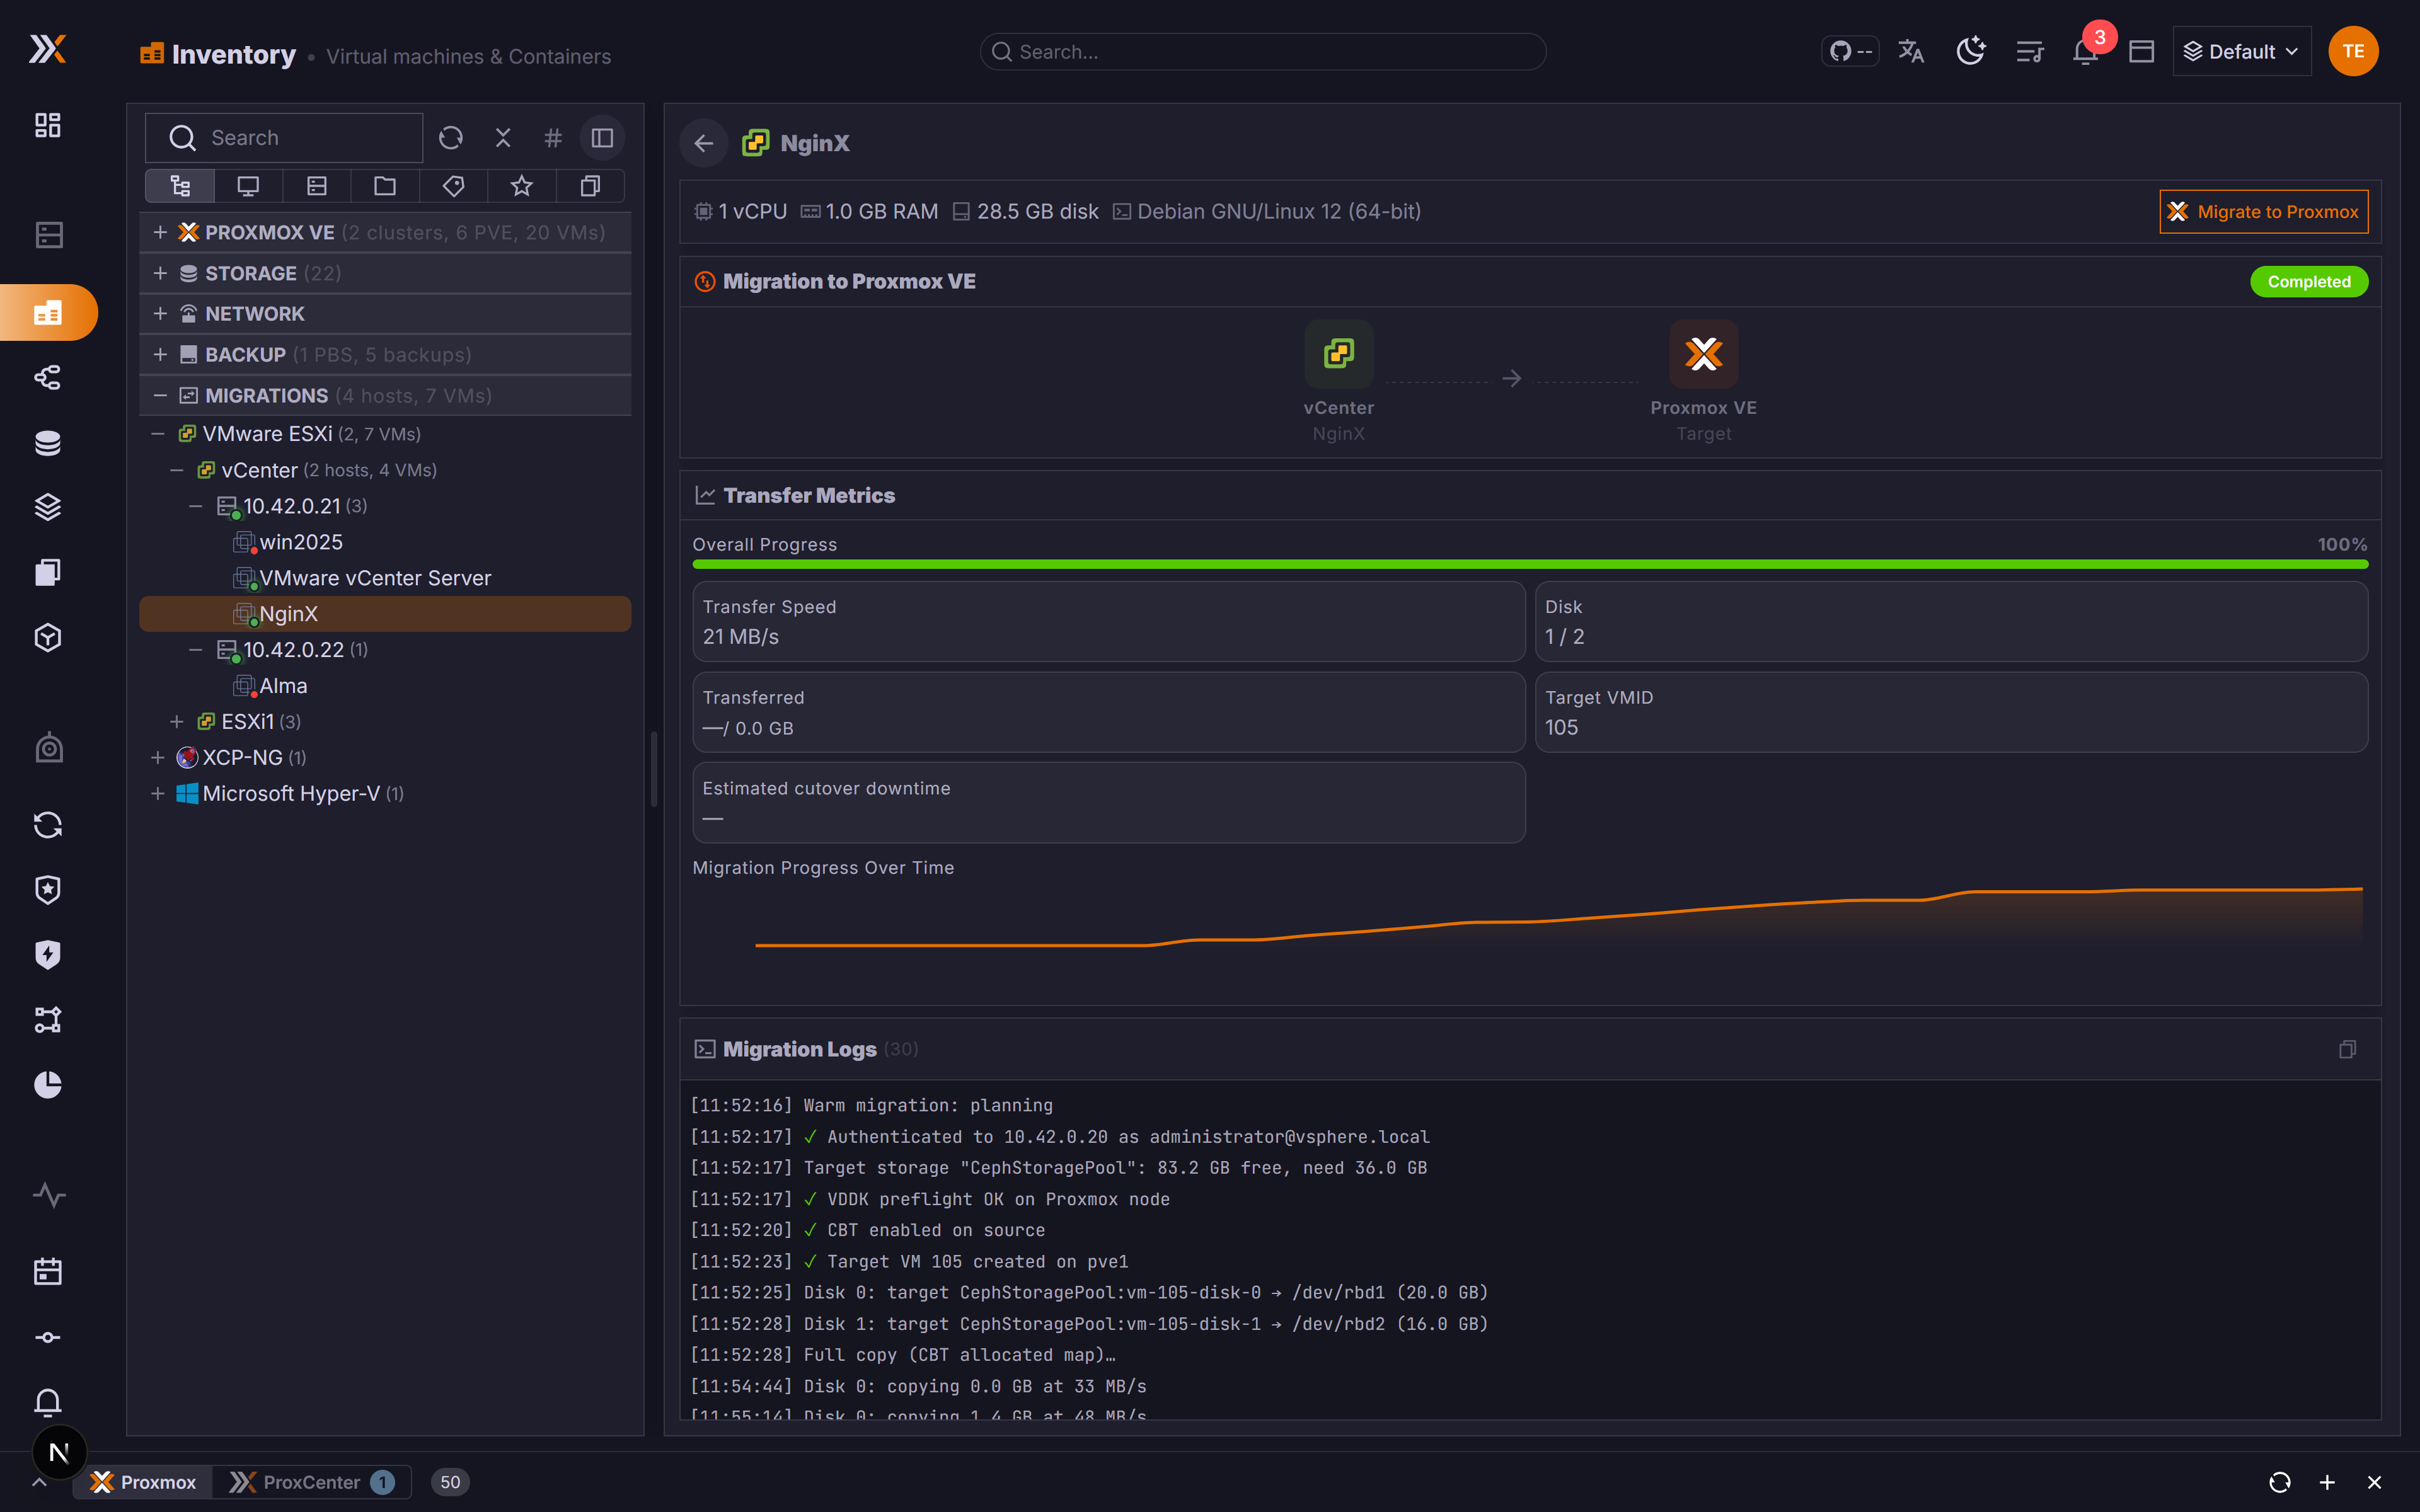
Task: Refresh the inventory tree
Action: pyautogui.click(x=451, y=137)
